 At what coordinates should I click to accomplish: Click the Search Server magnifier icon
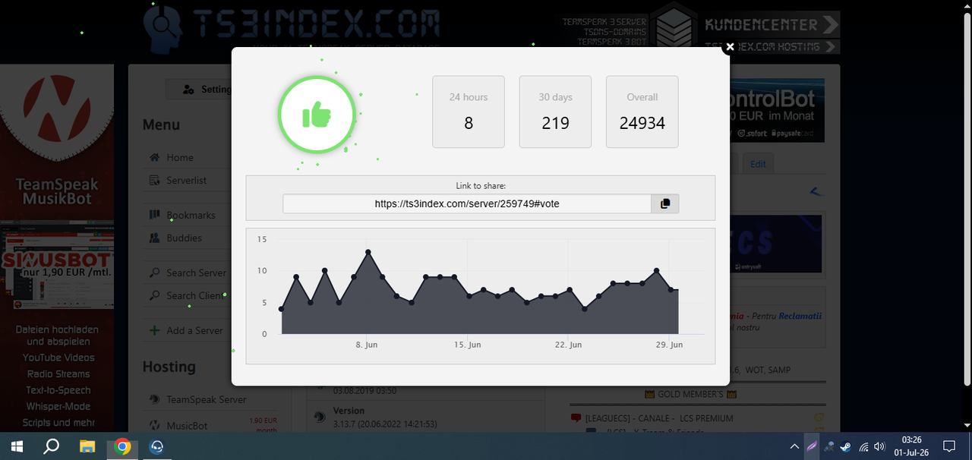click(154, 273)
